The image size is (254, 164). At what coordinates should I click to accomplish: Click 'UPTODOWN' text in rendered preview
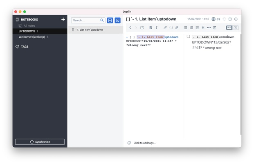pyautogui.click(x=202, y=42)
